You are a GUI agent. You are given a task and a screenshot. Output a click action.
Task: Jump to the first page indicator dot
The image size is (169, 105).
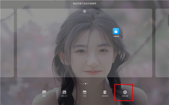(x=81, y=84)
